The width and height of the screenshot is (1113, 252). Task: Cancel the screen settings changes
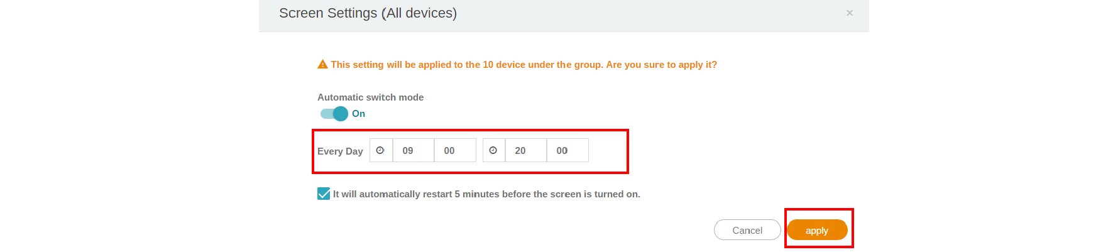tap(747, 230)
